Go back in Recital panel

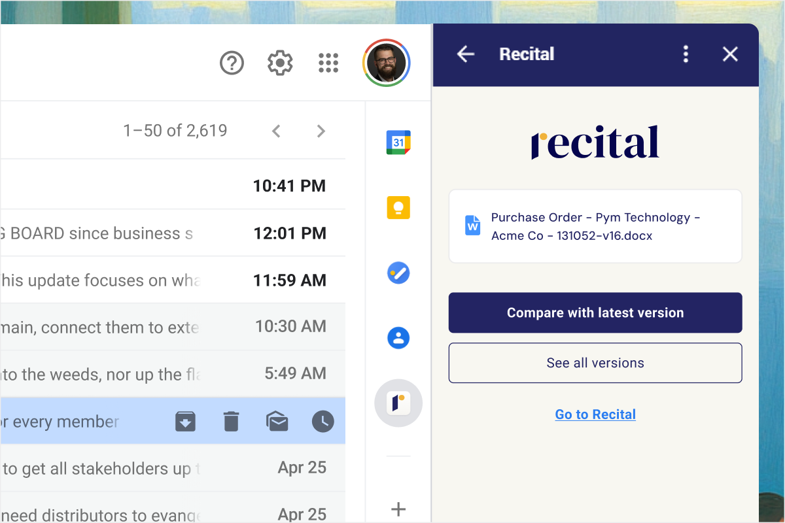tap(466, 54)
